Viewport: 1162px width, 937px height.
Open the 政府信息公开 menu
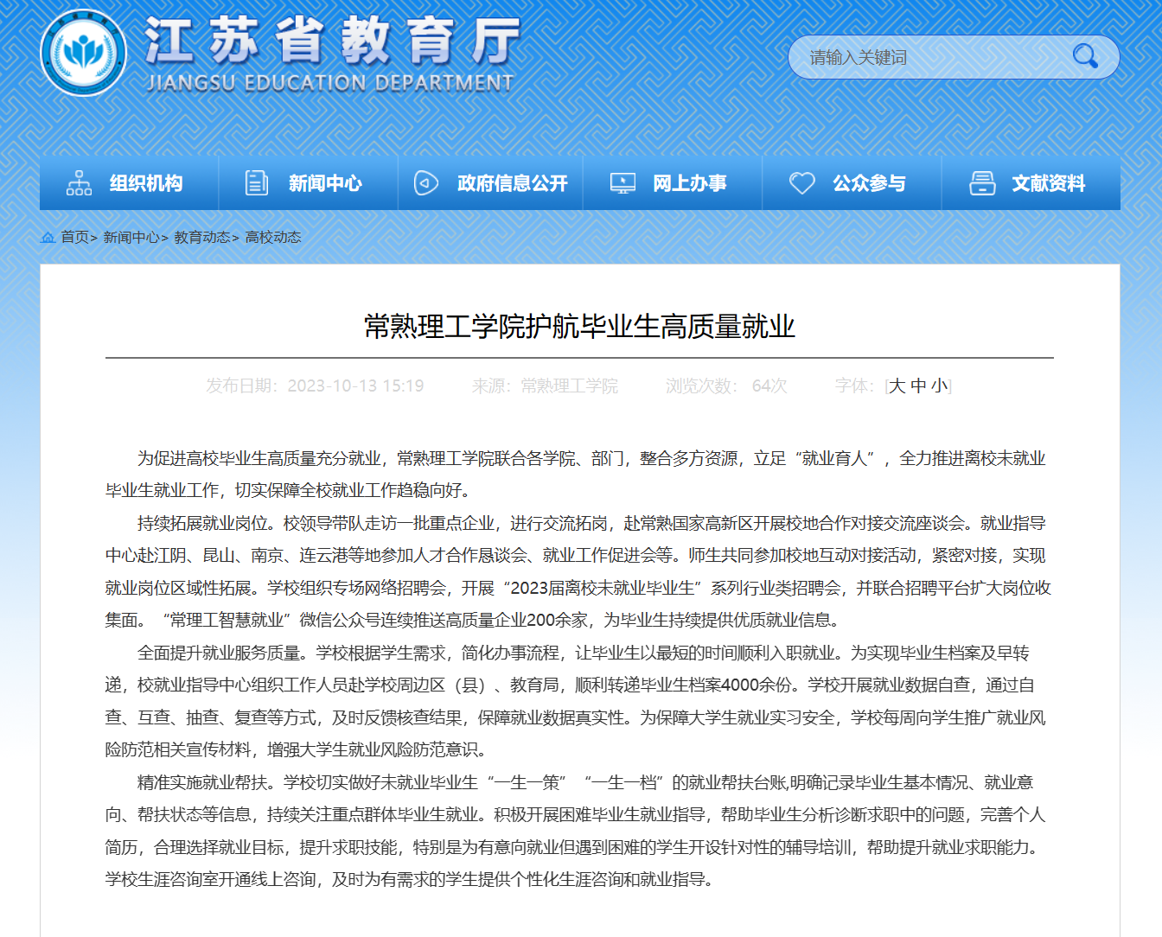click(x=490, y=183)
